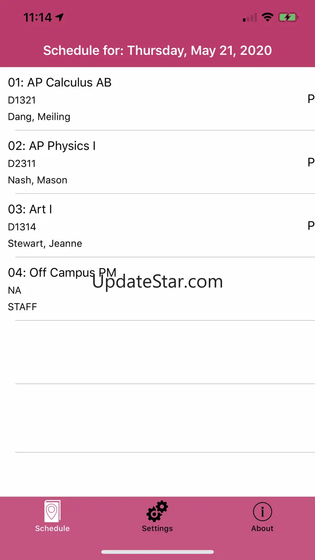Image resolution: width=315 pixels, height=560 pixels.
Task: Tap the P marker on AP Calculus row
Action: tap(311, 99)
